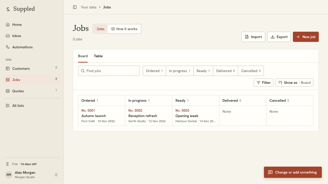
Task: Open Home in the sidebar
Action: (x=32, y=25)
